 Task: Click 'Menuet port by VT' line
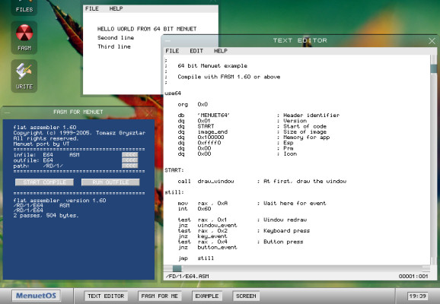42,144
